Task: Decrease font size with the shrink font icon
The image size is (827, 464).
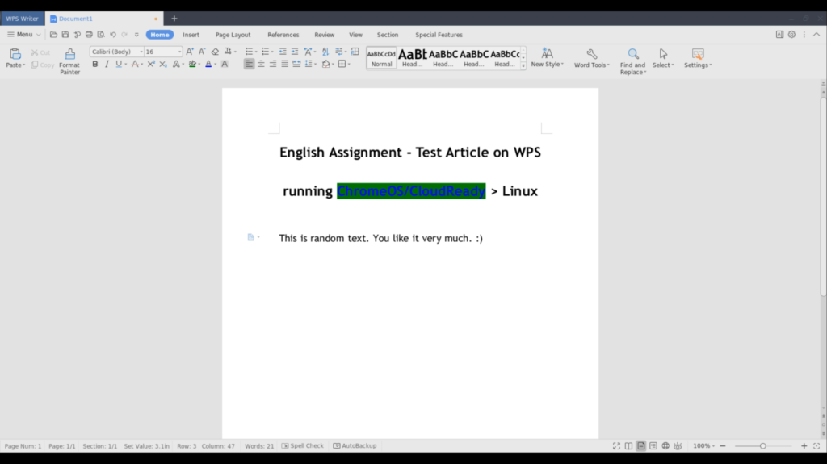Action: pos(202,52)
